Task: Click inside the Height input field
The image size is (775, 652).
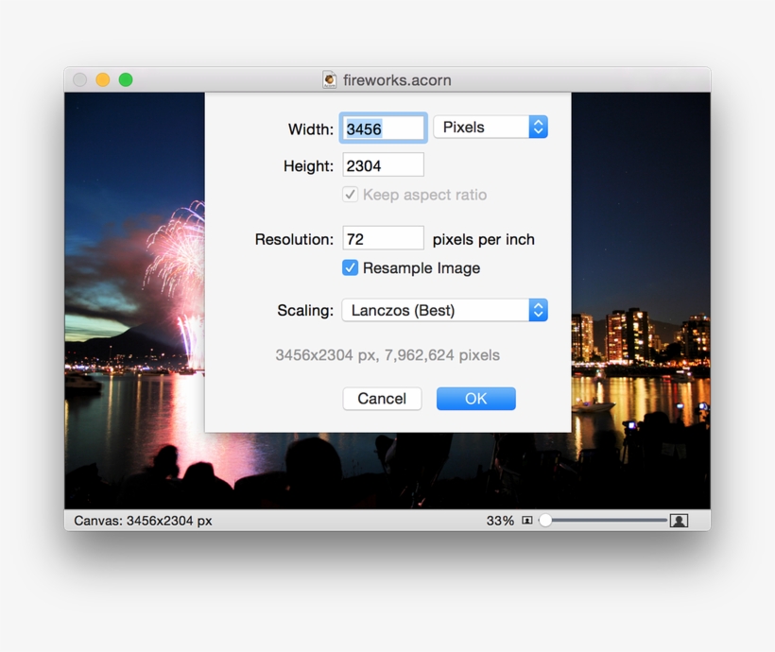Action: 382,163
